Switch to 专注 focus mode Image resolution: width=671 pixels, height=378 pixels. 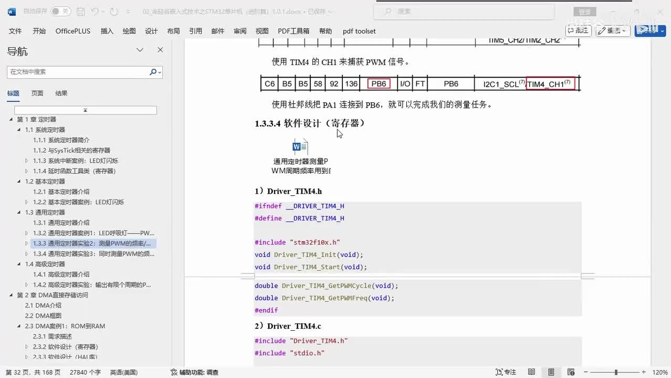[506, 372]
